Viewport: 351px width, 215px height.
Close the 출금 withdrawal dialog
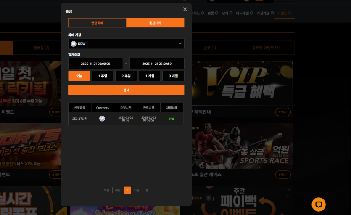pos(185,9)
